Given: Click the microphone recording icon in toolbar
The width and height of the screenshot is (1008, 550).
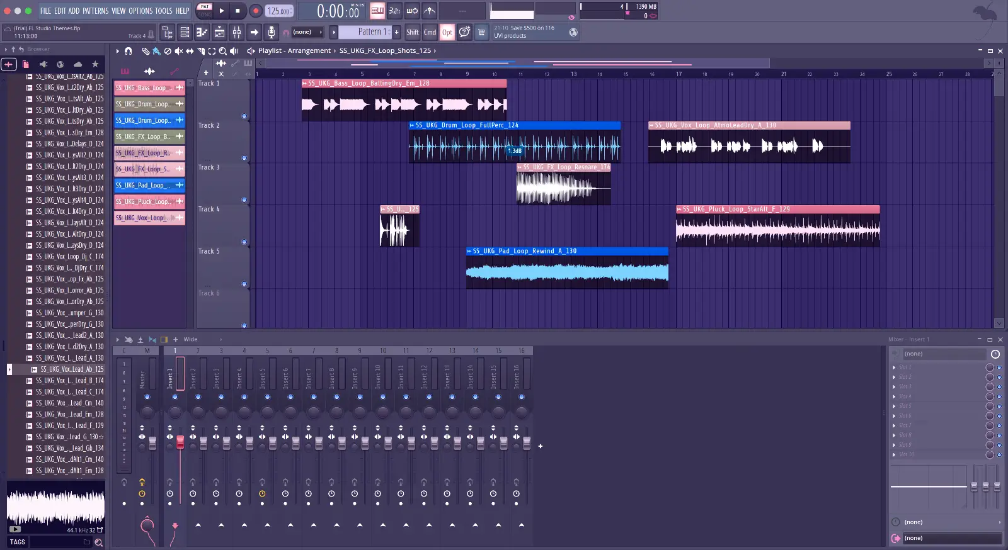Looking at the screenshot, I should click(x=271, y=32).
